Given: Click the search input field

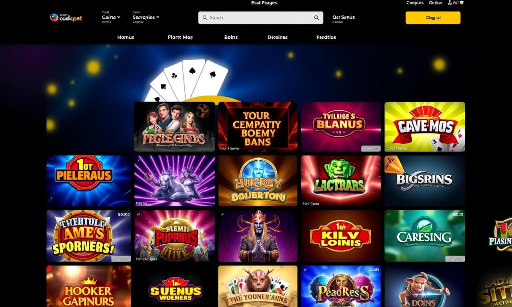Looking at the screenshot, I should (x=261, y=18).
